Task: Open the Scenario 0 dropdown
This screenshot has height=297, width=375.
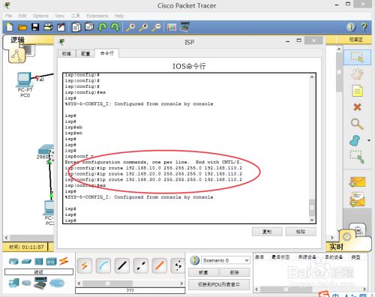Action: tap(225, 260)
